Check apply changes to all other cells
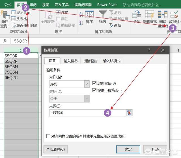 point(48,136)
